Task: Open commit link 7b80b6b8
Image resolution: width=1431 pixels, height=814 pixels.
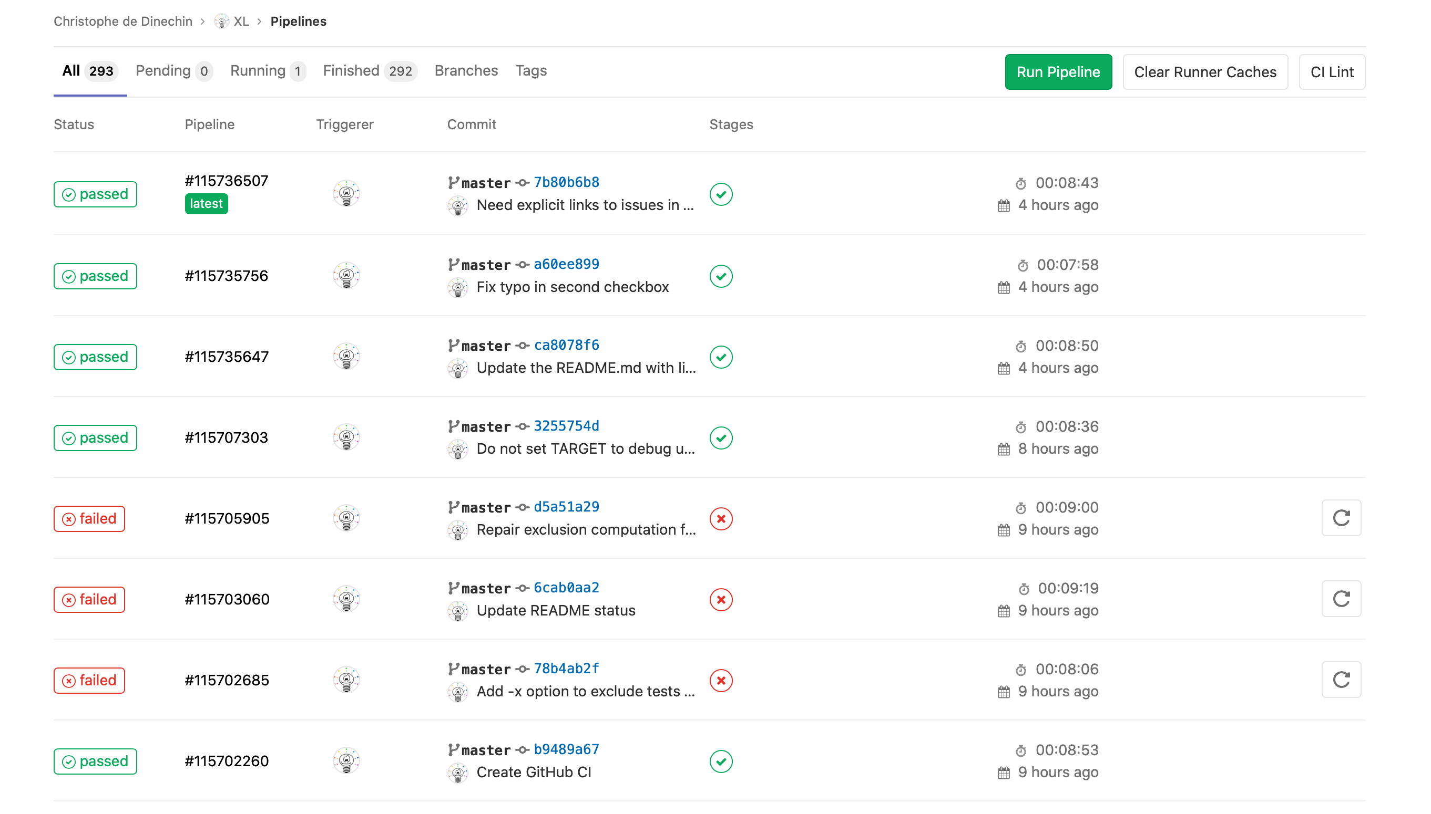Action: click(566, 182)
